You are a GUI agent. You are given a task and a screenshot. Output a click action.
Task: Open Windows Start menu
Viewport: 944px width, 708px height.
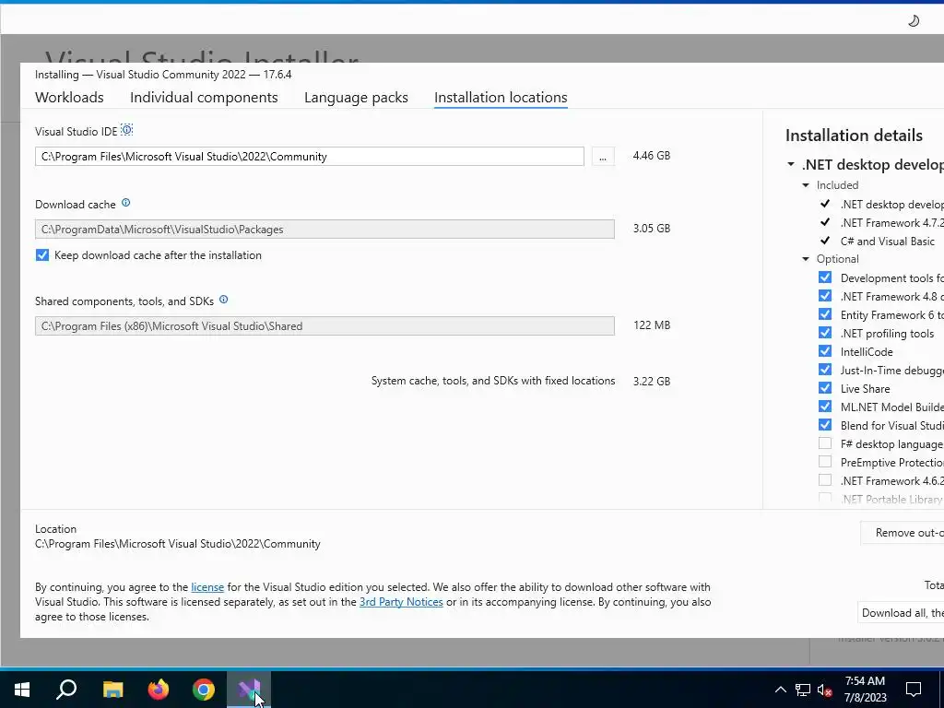[x=22, y=690]
